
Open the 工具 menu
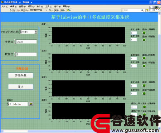tap(49, 6)
